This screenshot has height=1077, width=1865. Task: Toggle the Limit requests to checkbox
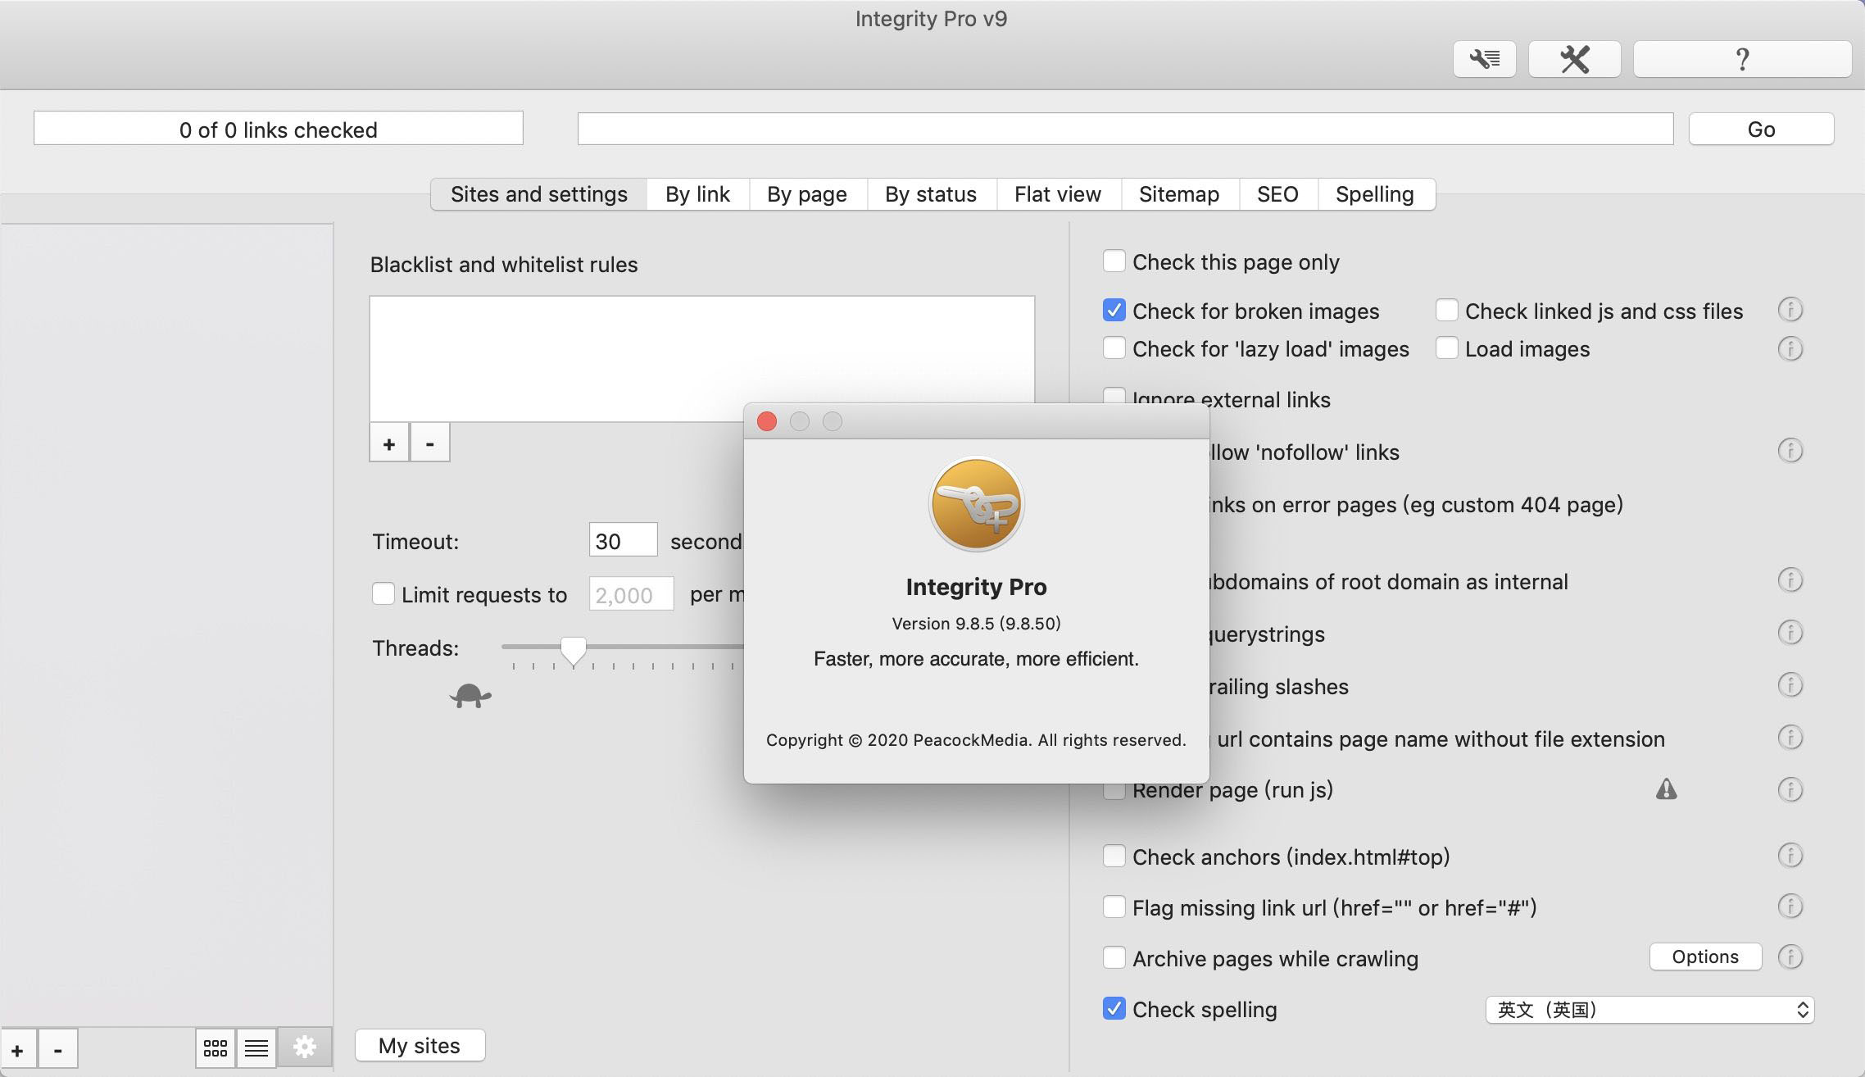pyautogui.click(x=383, y=594)
